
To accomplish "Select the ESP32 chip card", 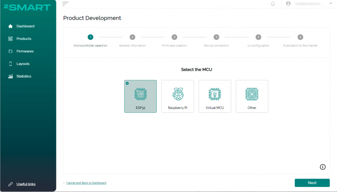I will [140, 96].
